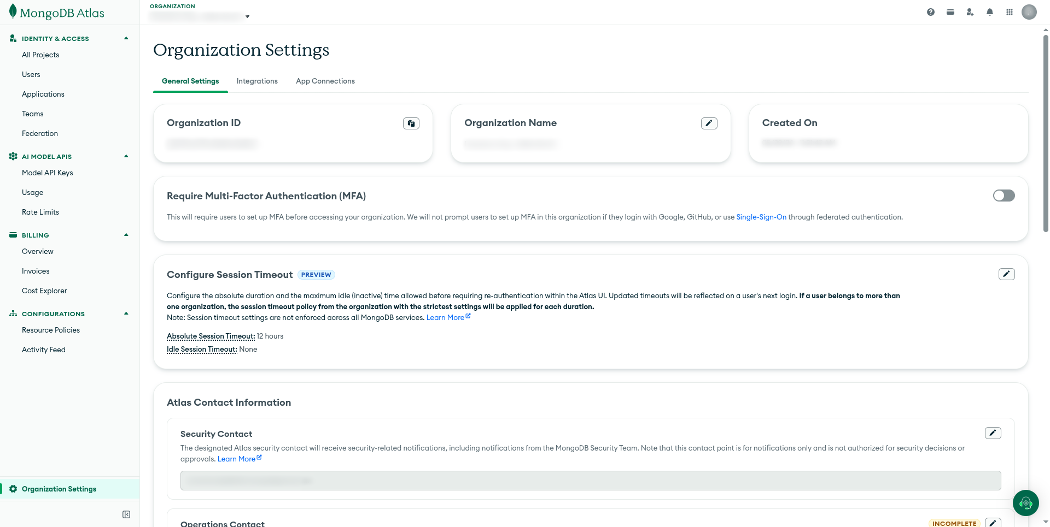Open Federation settings
This screenshot has width=1050, height=527.
[x=40, y=133]
